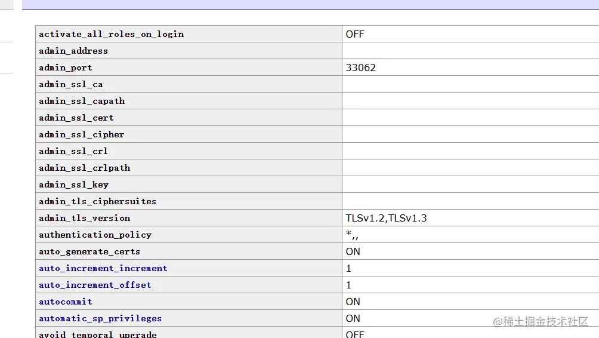Select the admin_ssl_cert variable name
This screenshot has height=338, width=599.
point(76,118)
